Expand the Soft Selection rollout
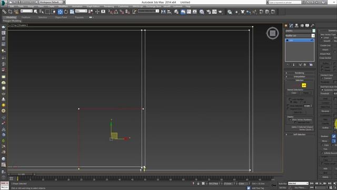The image size is (337, 190). (300, 135)
